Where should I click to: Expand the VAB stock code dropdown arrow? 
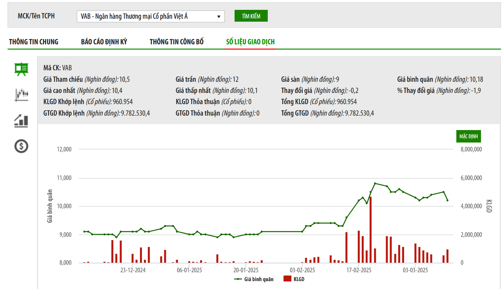pyautogui.click(x=219, y=16)
